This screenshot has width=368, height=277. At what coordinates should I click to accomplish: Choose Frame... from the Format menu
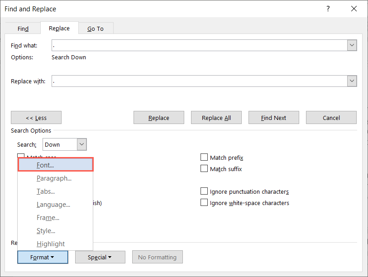point(56,218)
